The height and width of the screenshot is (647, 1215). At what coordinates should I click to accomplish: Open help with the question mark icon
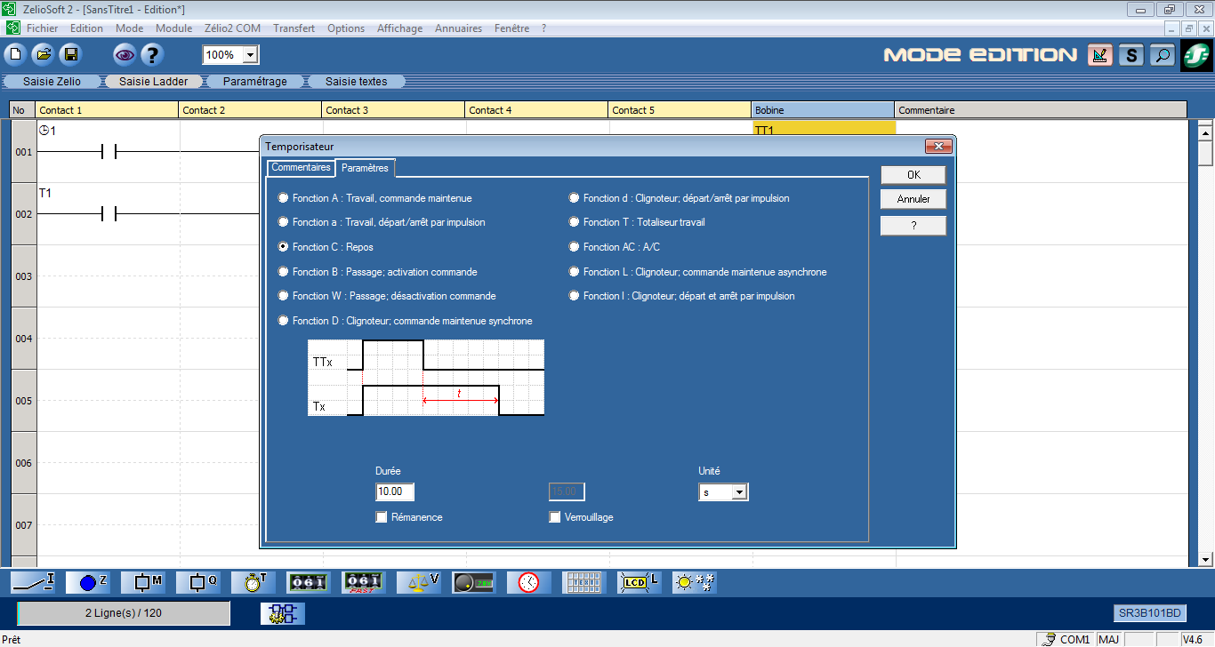tap(152, 55)
